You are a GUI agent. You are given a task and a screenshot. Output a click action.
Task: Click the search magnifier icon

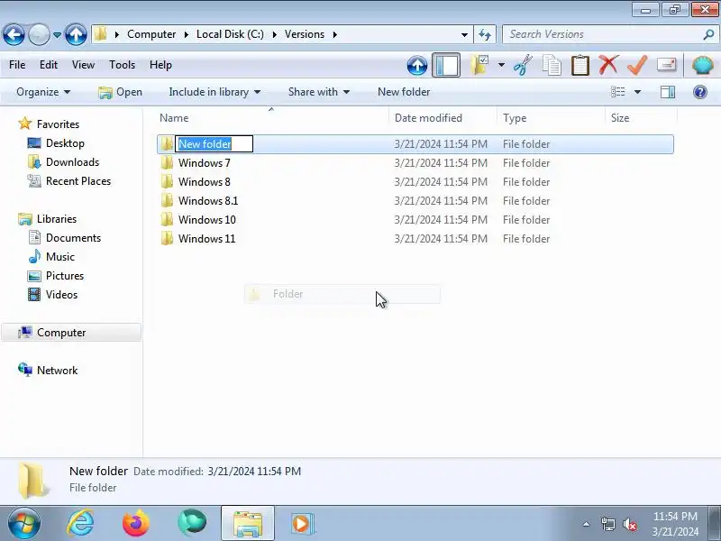pyautogui.click(x=708, y=34)
